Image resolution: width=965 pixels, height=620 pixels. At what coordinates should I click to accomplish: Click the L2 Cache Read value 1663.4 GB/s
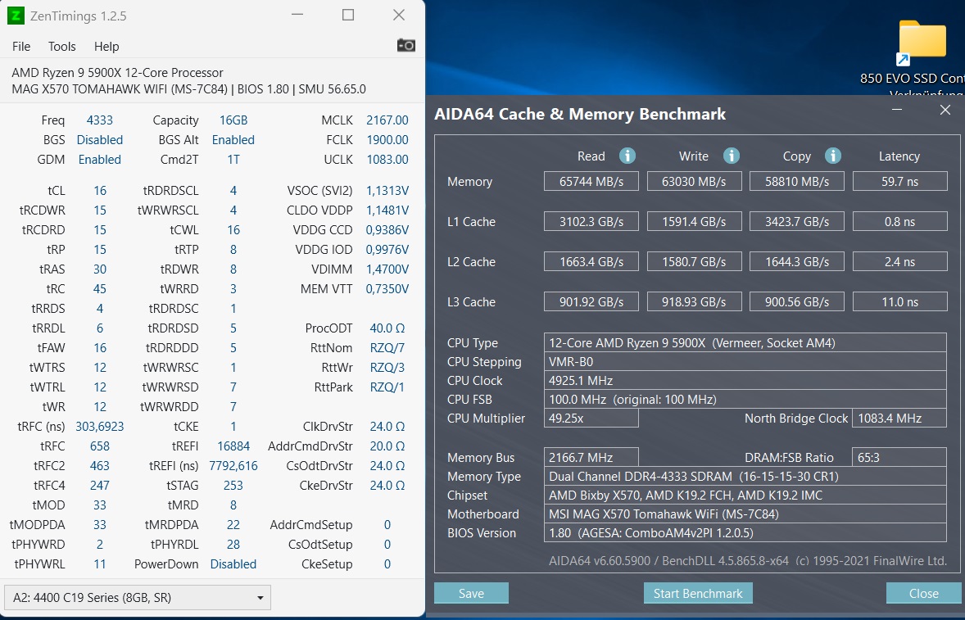(591, 261)
